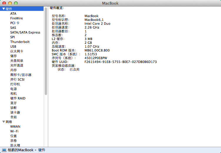Viewport: 221px width, 153px height.
Task: Open the 诊断 entry
Action: (14, 108)
